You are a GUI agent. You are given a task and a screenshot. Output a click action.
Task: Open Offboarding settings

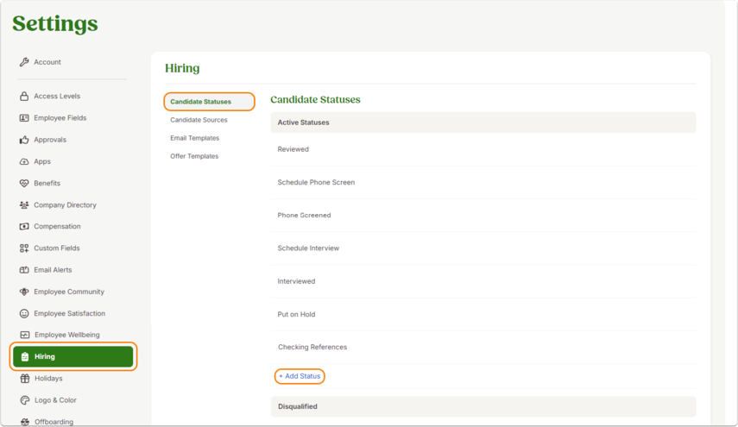coord(54,422)
